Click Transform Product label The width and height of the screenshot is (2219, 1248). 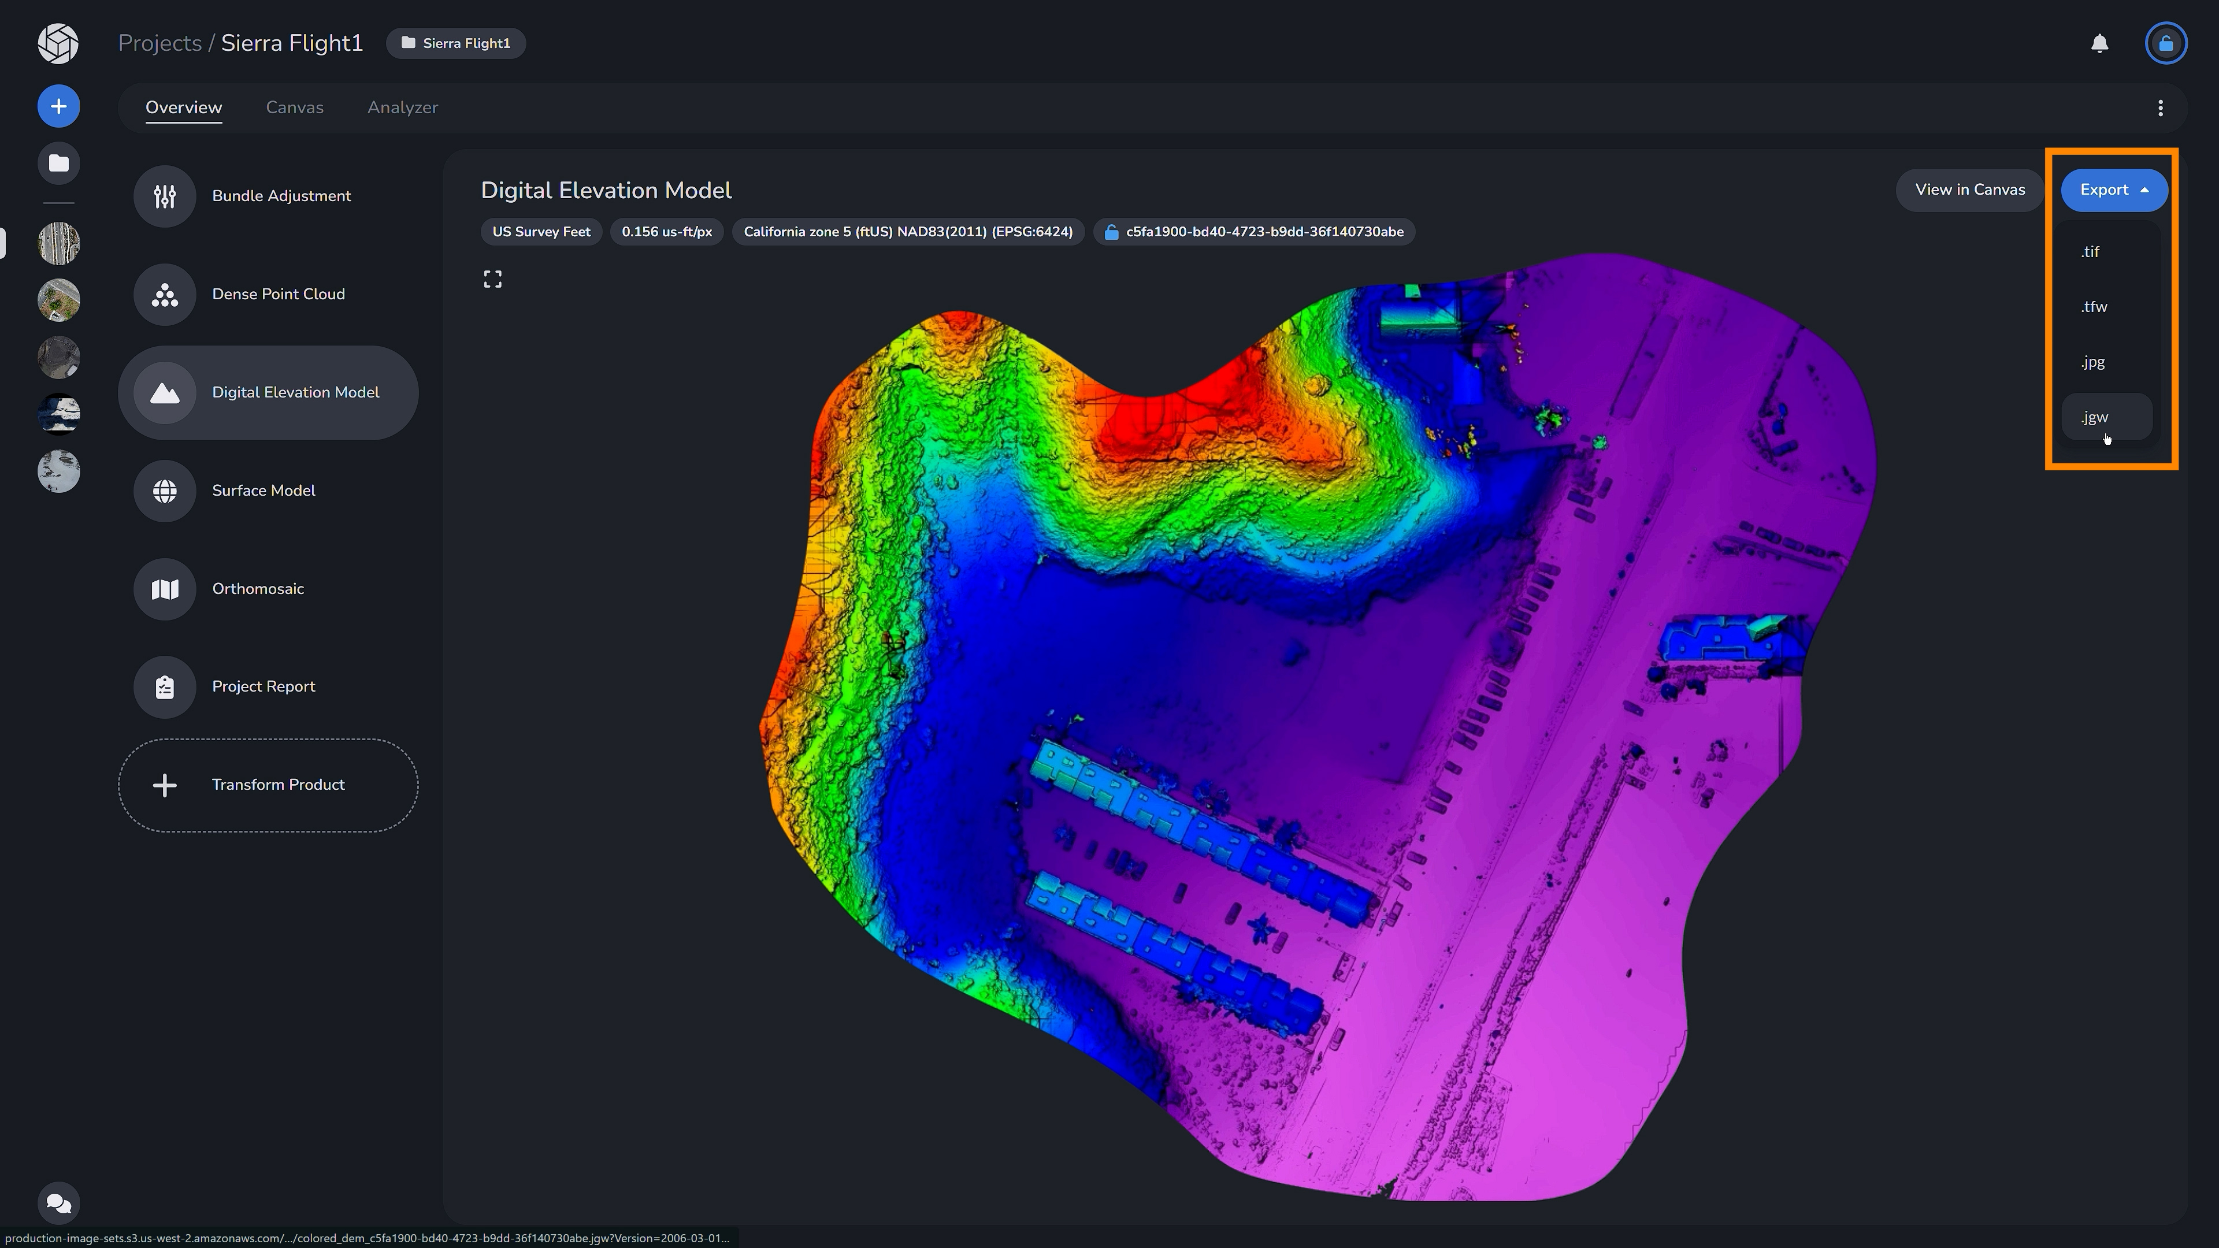click(278, 785)
